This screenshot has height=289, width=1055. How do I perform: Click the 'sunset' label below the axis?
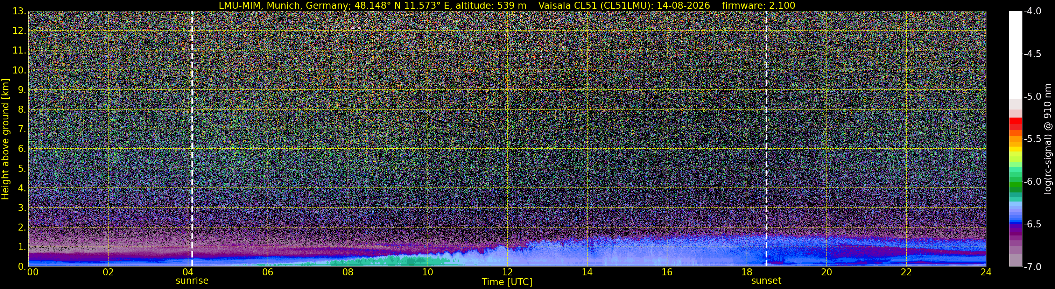pyautogui.click(x=766, y=281)
